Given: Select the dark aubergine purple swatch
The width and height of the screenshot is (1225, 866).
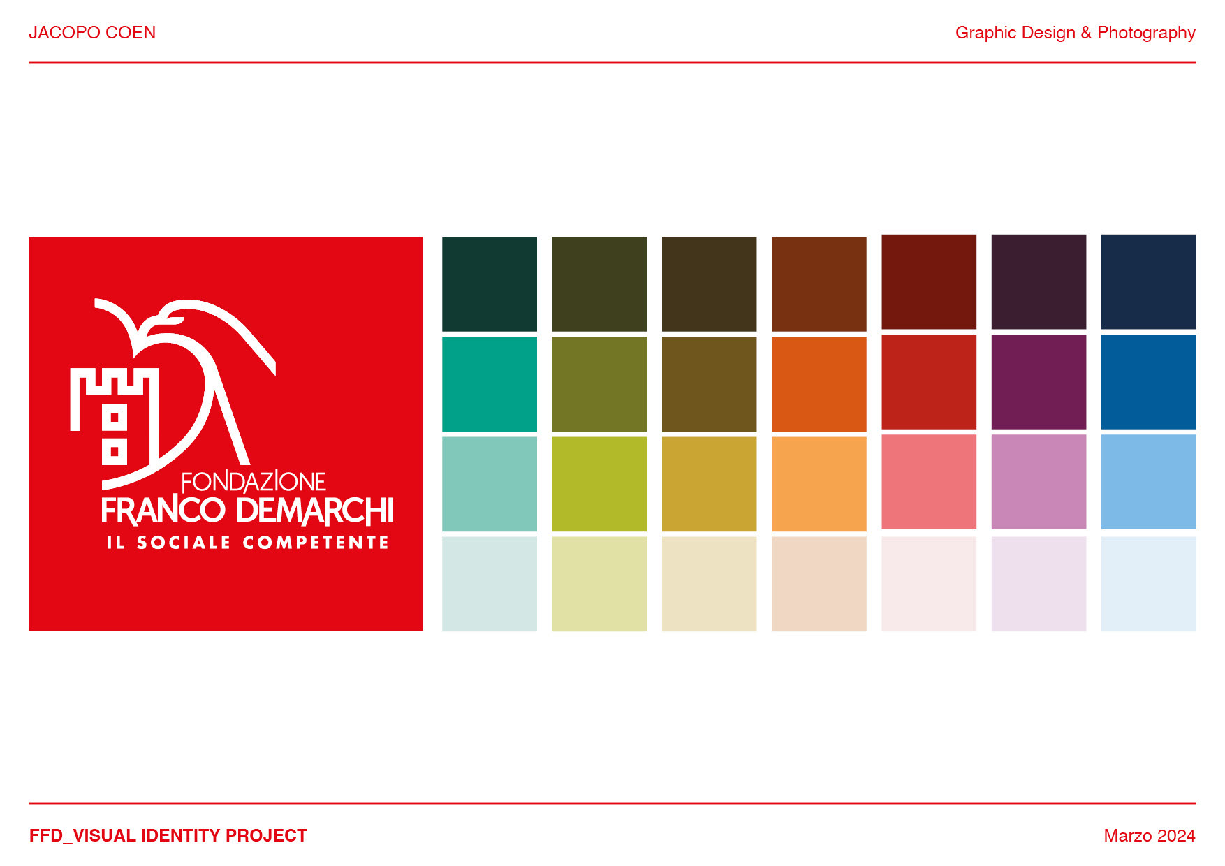Looking at the screenshot, I should tap(1039, 281).
